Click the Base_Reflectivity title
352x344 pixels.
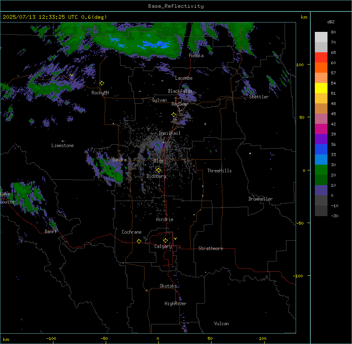pyautogui.click(x=176, y=6)
